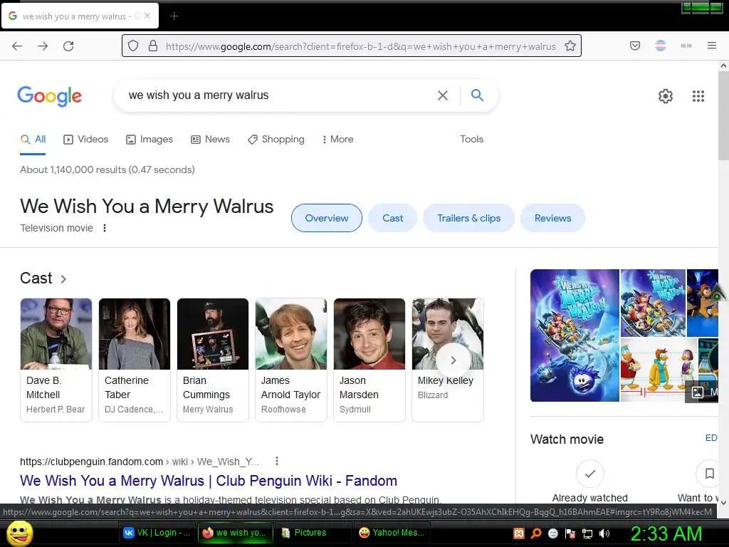The height and width of the screenshot is (547, 729).
Task: Expand the Cast section chevron
Action: (x=63, y=278)
